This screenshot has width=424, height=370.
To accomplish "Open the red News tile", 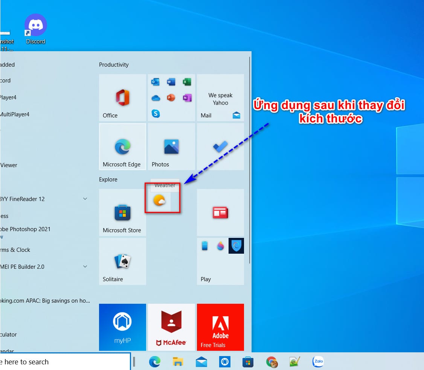I will pyautogui.click(x=220, y=212).
